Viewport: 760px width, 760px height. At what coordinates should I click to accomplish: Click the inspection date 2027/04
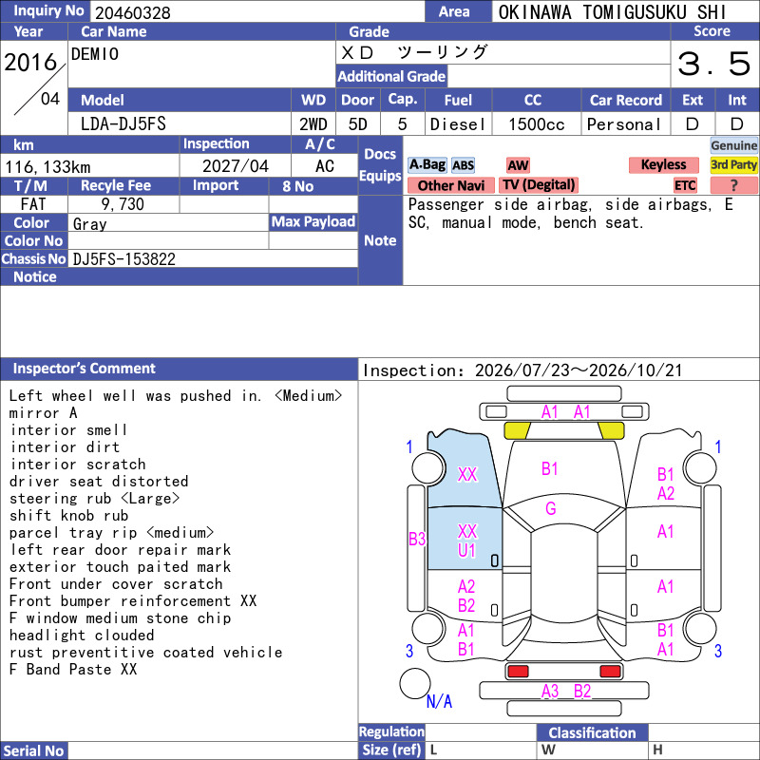pyautogui.click(x=235, y=166)
